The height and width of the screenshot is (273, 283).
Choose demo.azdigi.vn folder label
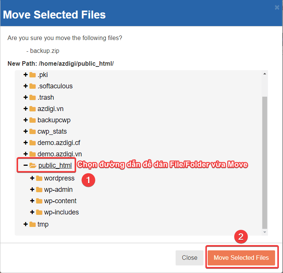tap(60, 154)
